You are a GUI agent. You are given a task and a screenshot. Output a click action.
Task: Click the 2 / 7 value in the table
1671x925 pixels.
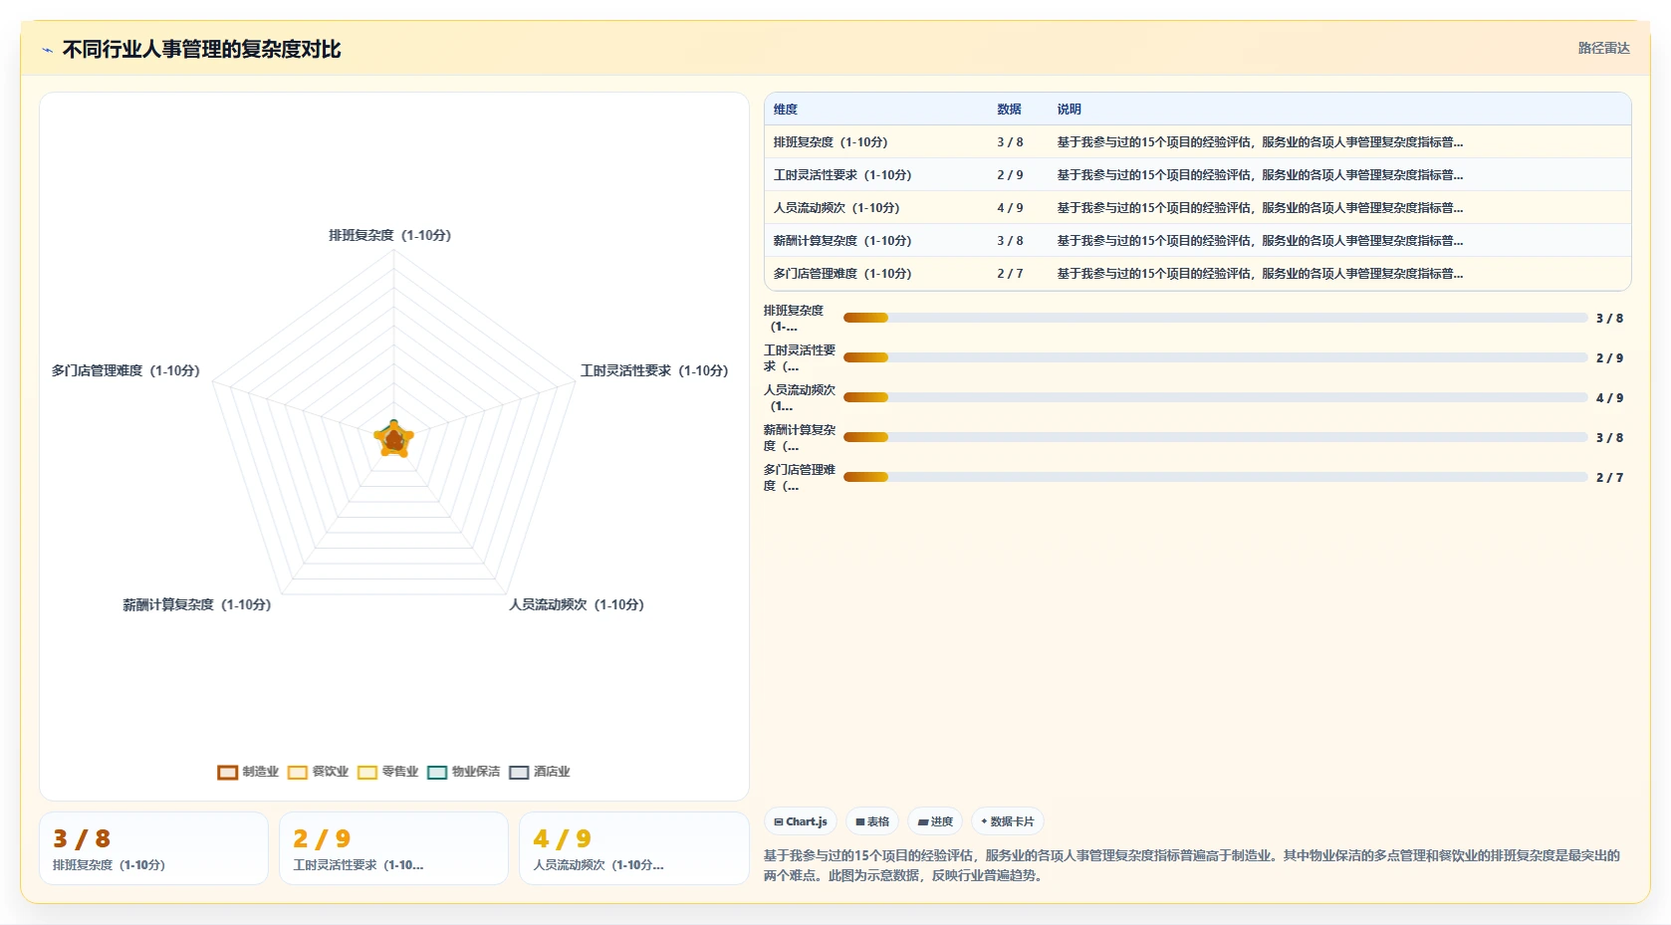(x=1010, y=274)
